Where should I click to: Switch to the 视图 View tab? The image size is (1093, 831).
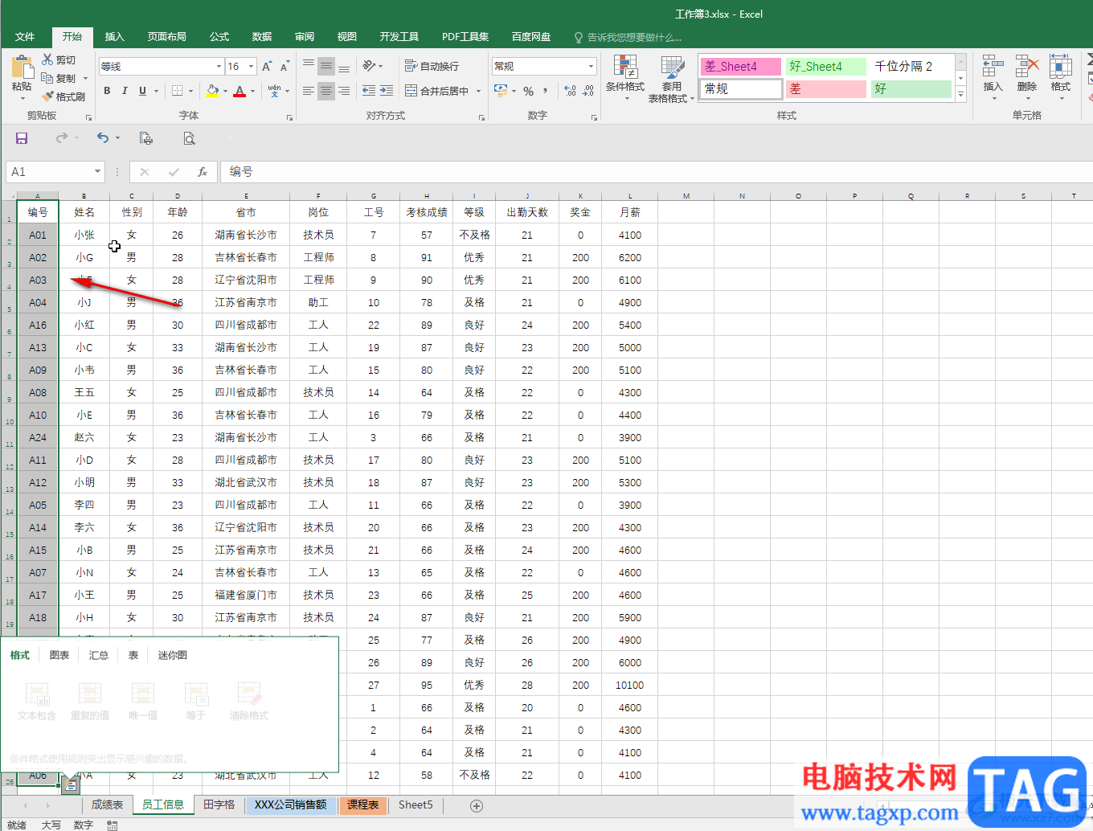[347, 37]
